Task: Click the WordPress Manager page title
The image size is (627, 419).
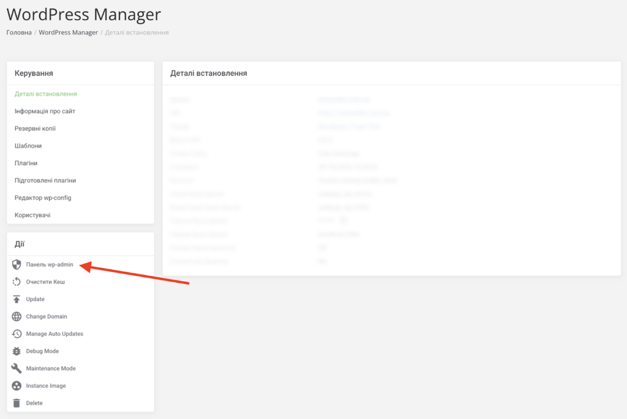Action: [83, 15]
